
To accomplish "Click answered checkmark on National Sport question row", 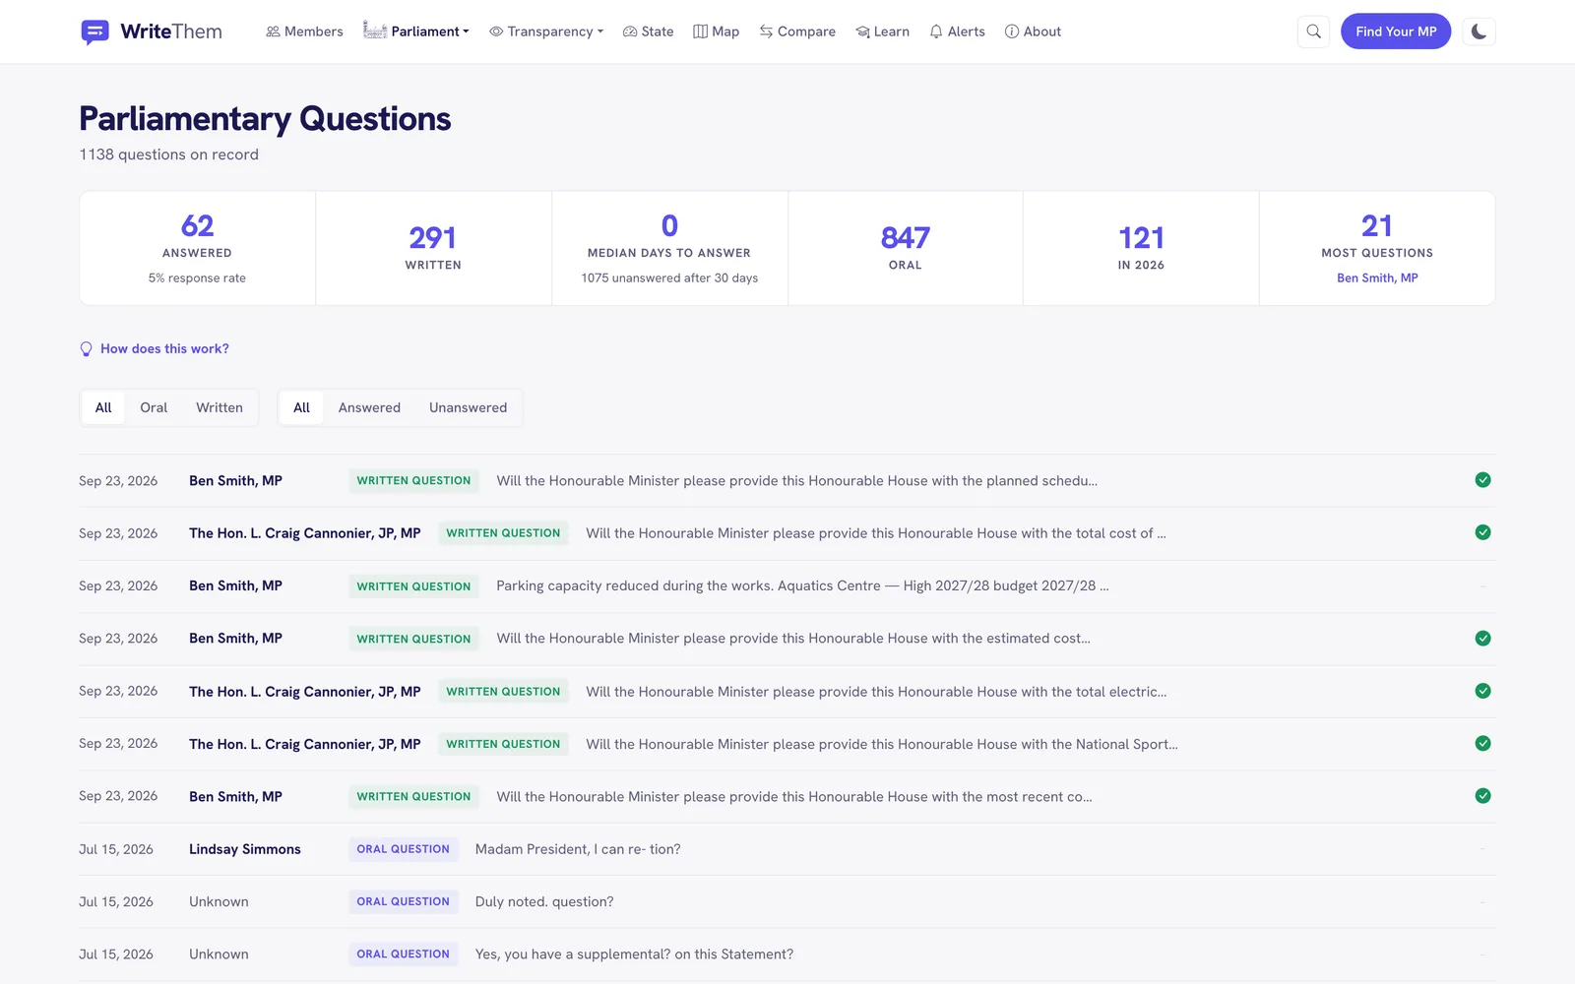I will [1482, 744].
